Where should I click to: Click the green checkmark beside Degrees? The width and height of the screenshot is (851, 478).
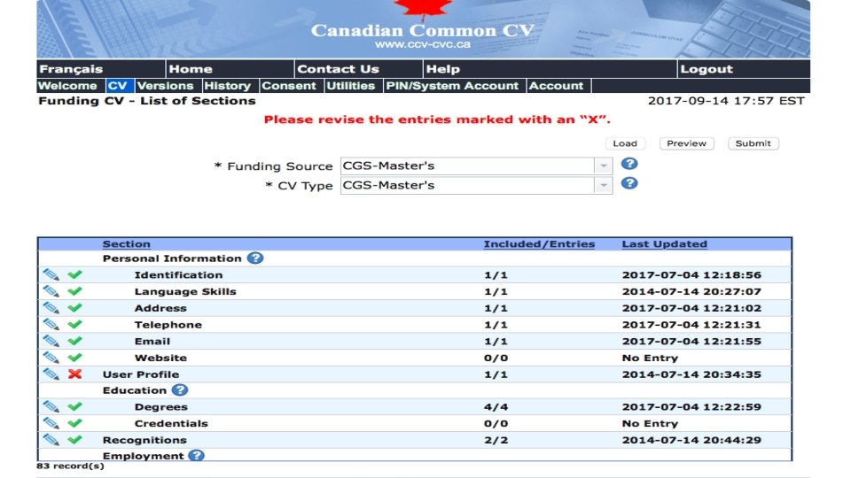74,406
